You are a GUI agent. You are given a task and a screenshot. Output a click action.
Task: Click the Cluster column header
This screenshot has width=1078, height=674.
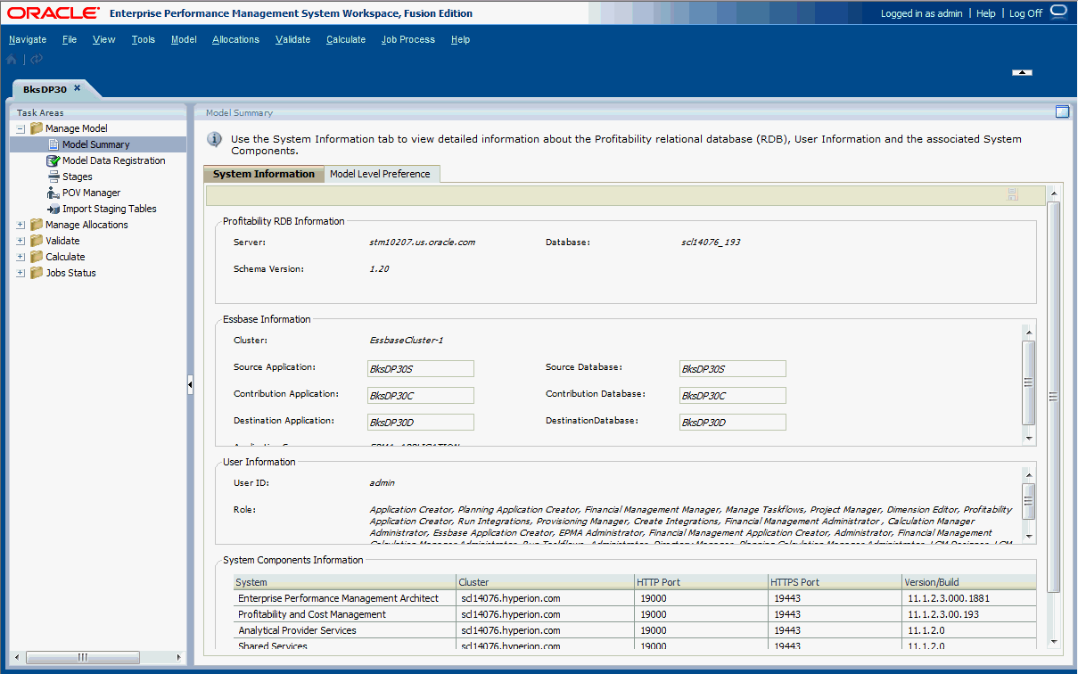tap(546, 582)
